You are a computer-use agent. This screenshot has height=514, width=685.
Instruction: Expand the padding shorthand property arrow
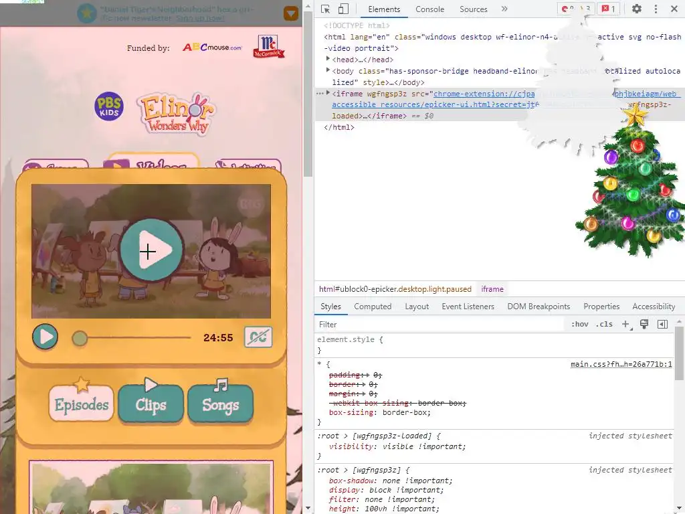click(367, 375)
